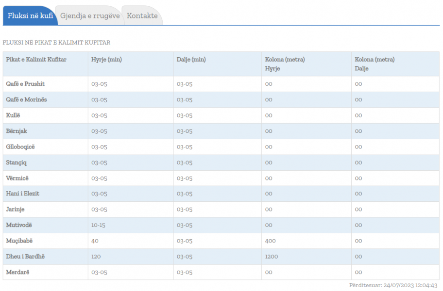Click Glloboqicë exit column value 00

coord(358,147)
